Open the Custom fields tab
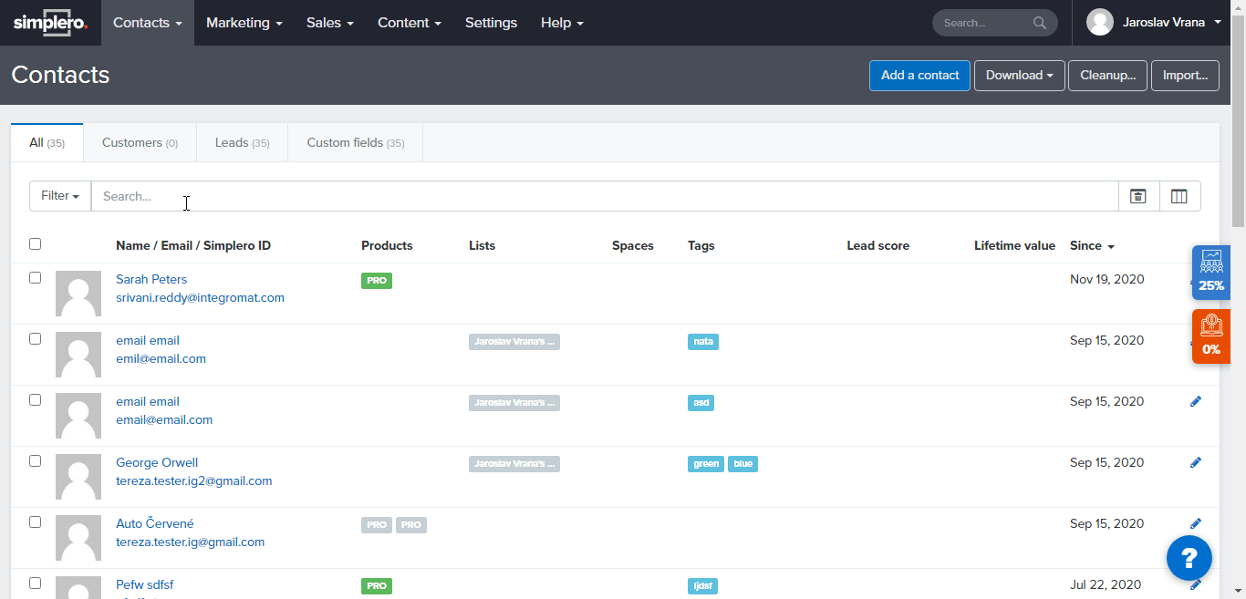1246x599 pixels. 356,143
